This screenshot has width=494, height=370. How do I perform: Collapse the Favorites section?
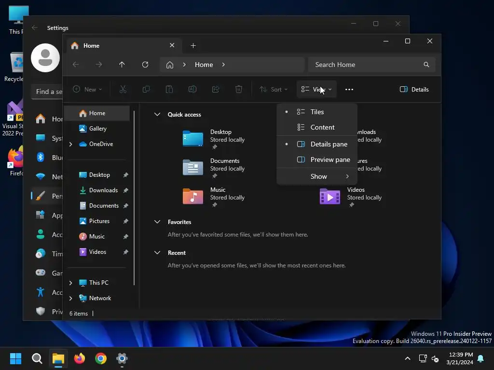157,222
